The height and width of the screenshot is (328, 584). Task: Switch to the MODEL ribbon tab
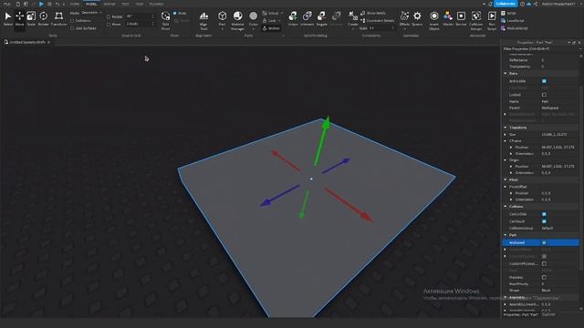click(x=91, y=4)
